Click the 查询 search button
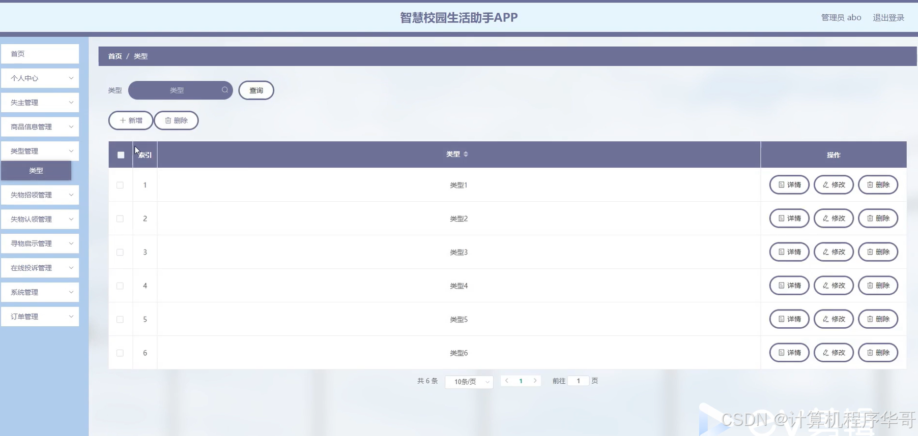This screenshot has width=918, height=436. click(256, 90)
